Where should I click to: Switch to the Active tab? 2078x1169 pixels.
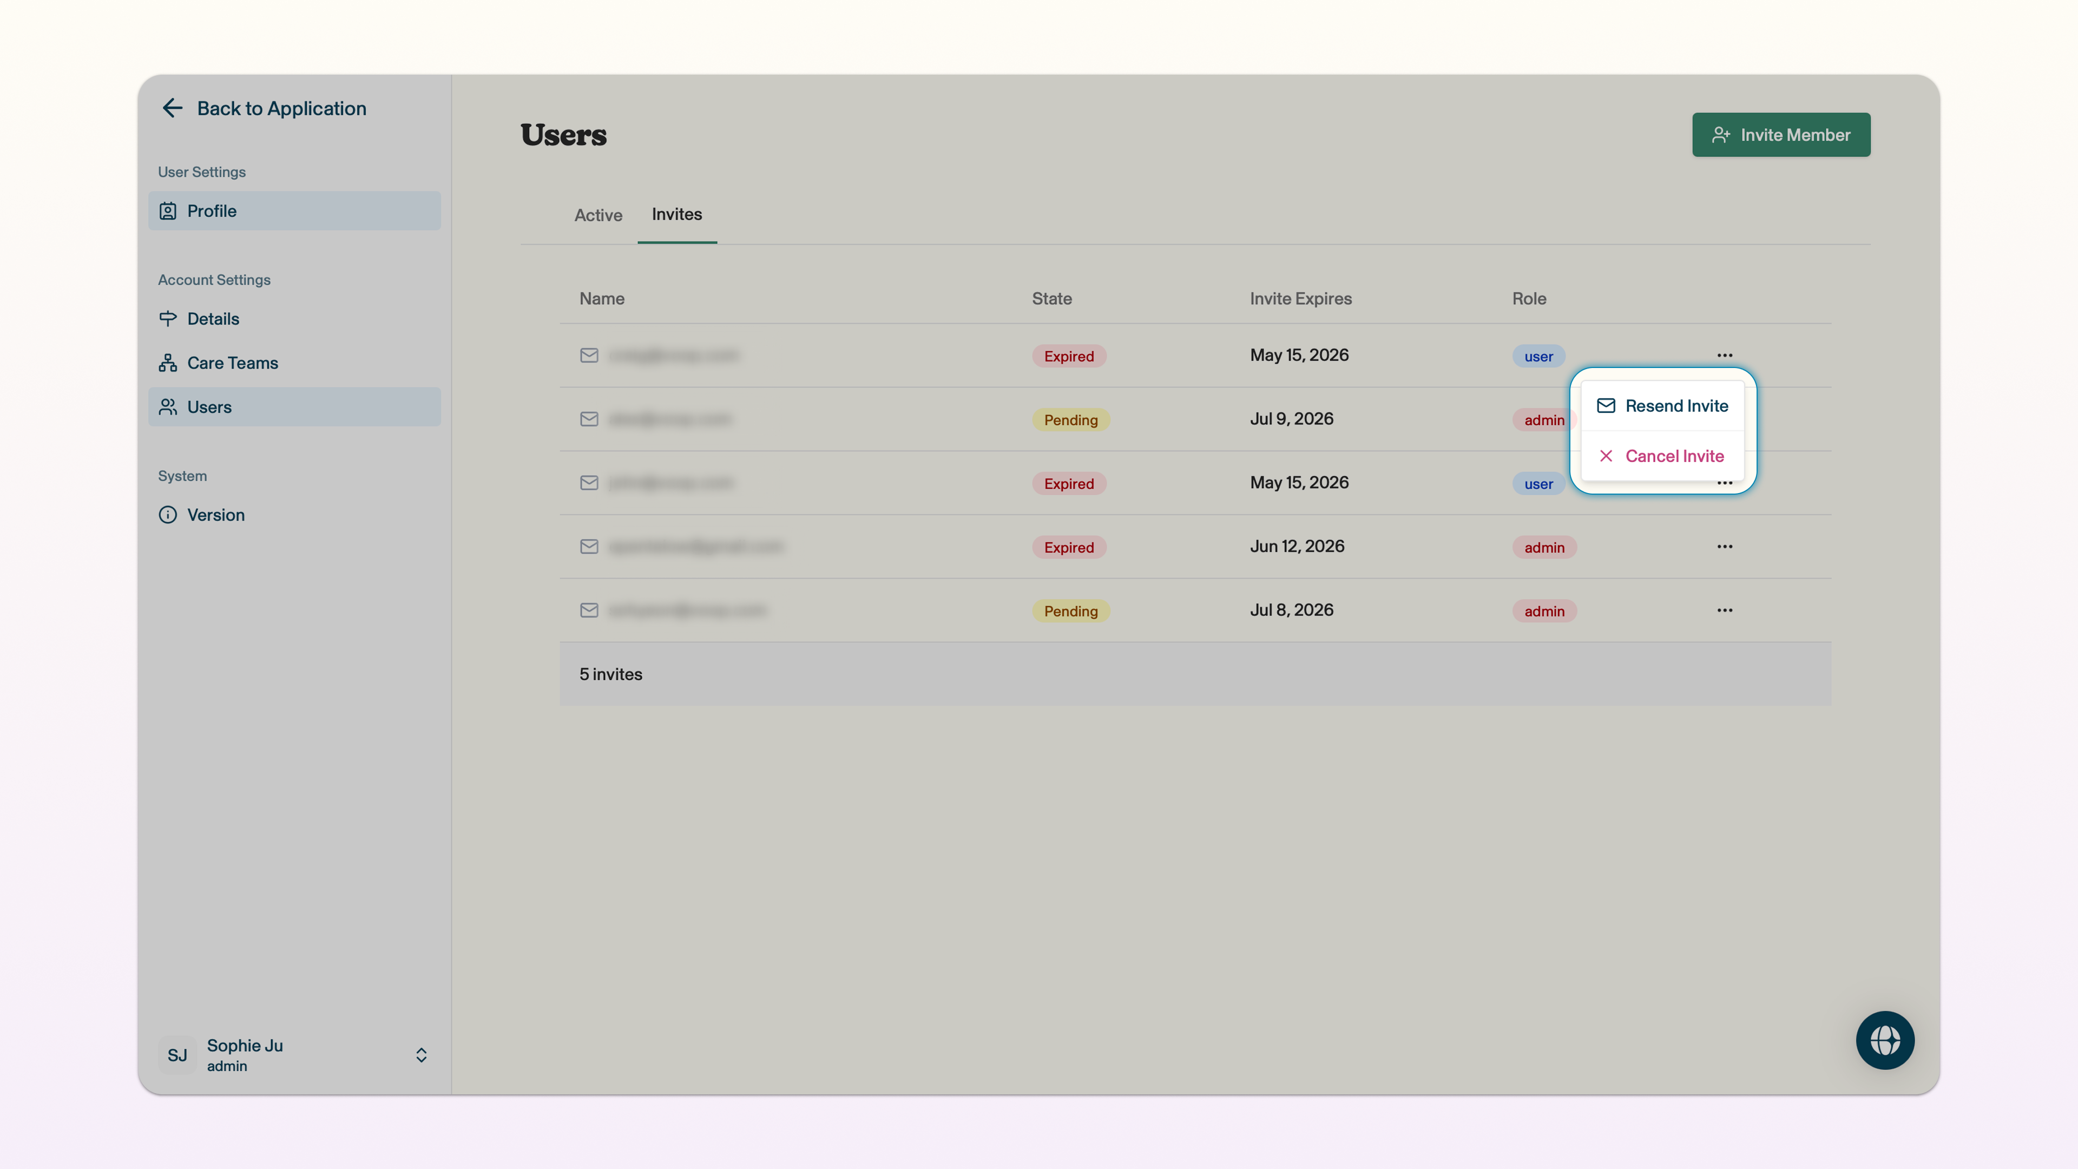(x=598, y=215)
